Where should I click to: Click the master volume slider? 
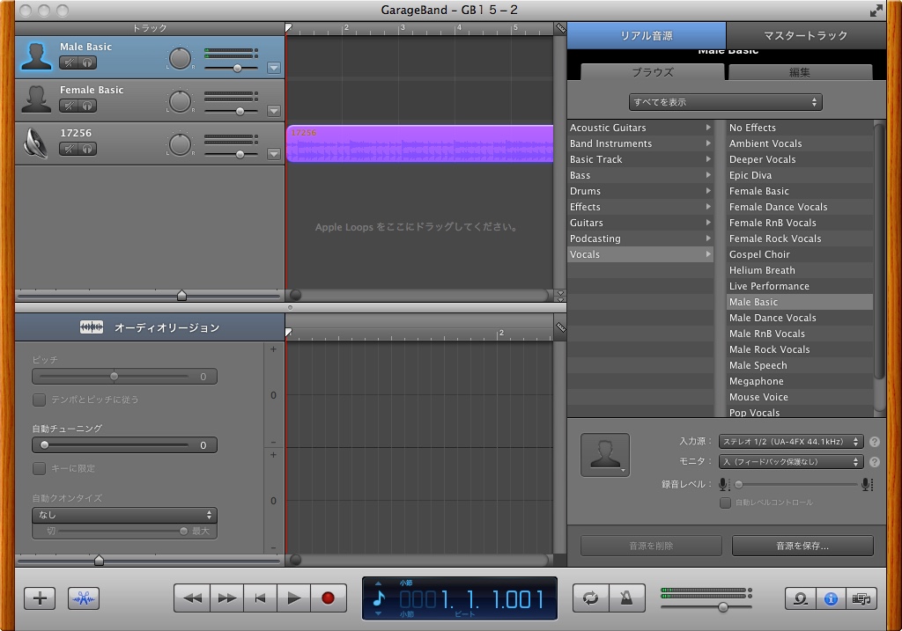pos(723,607)
